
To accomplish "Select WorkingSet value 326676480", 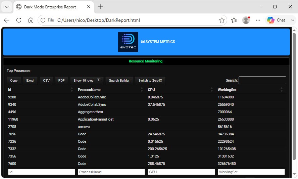I will point(227,164).
